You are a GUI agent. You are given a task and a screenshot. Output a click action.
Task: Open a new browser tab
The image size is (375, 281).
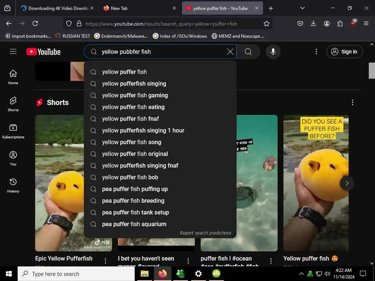[271, 8]
